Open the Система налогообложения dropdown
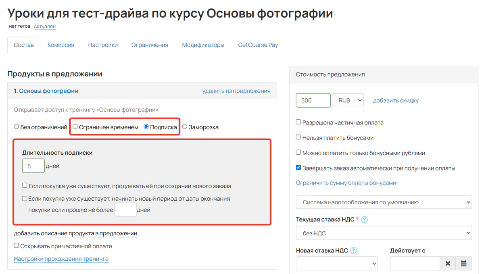Image resolution: width=484 pixels, height=274 pixels. click(x=384, y=202)
